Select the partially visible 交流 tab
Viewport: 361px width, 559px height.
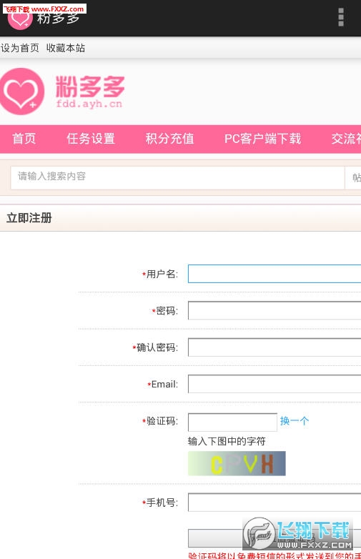[x=346, y=139]
